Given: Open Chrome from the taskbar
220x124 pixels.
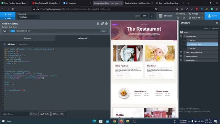Looking at the screenshot, I should tap(114, 121).
